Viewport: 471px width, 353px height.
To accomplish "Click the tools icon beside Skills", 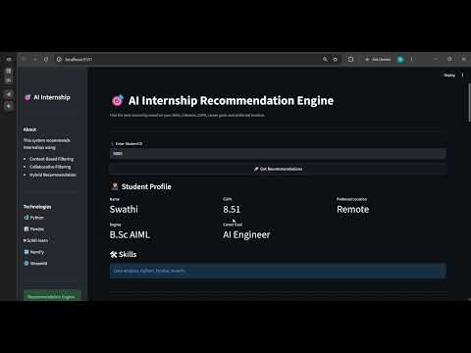I will click(x=114, y=255).
